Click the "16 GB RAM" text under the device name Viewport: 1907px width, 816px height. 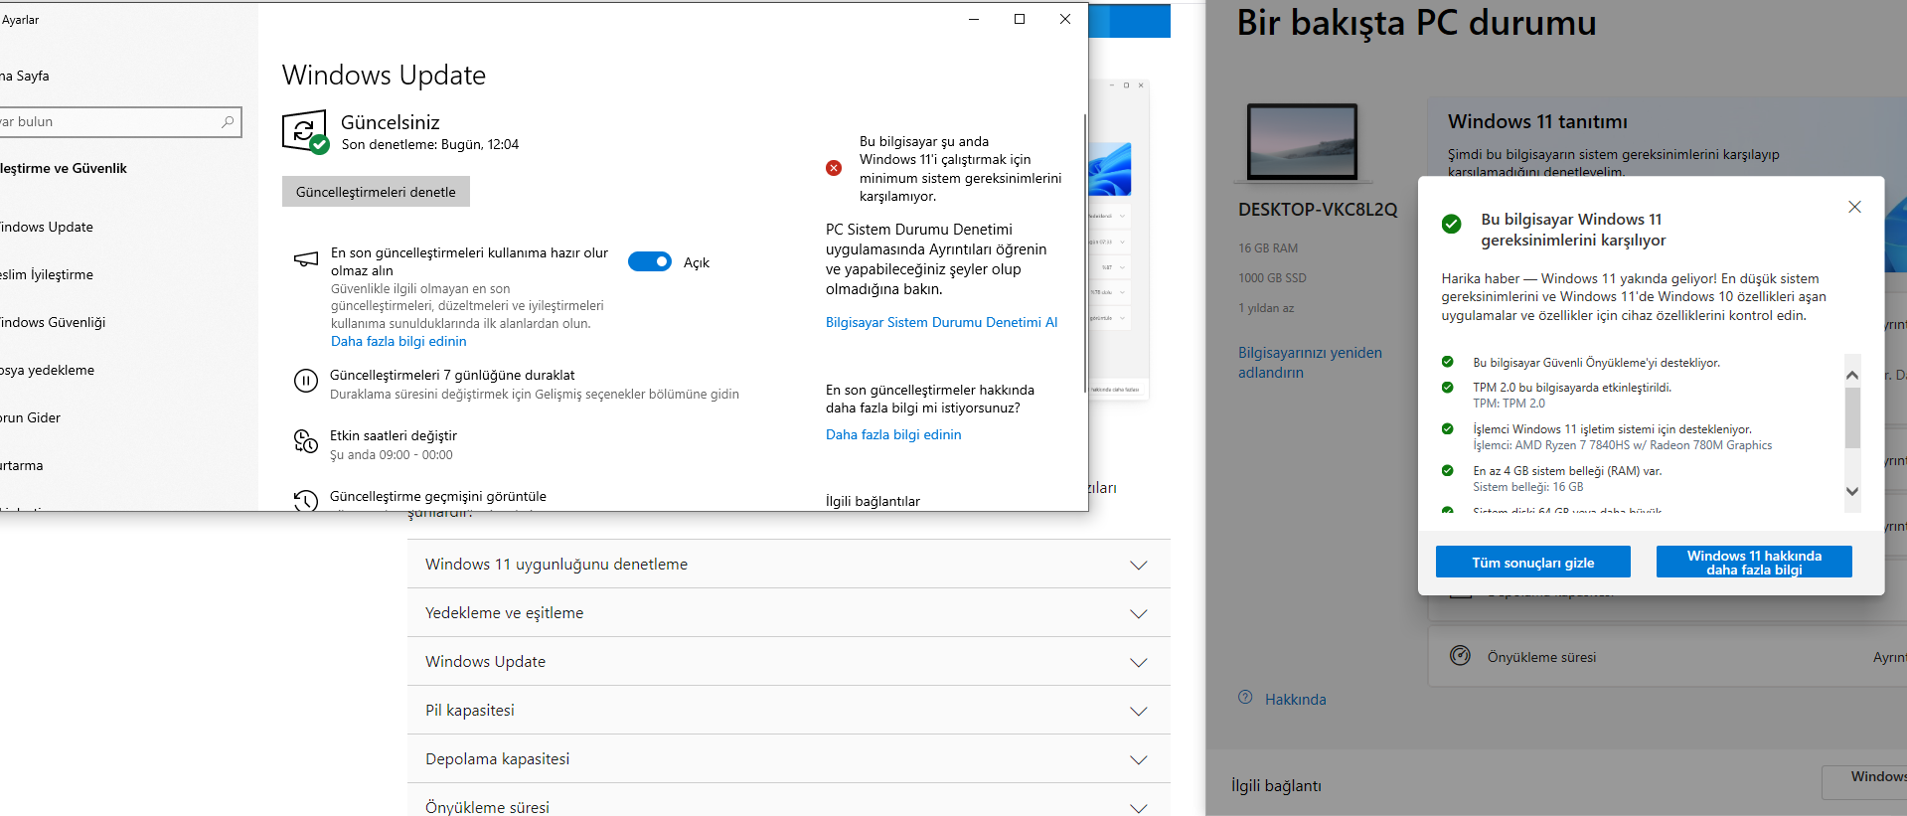[x=1268, y=247]
